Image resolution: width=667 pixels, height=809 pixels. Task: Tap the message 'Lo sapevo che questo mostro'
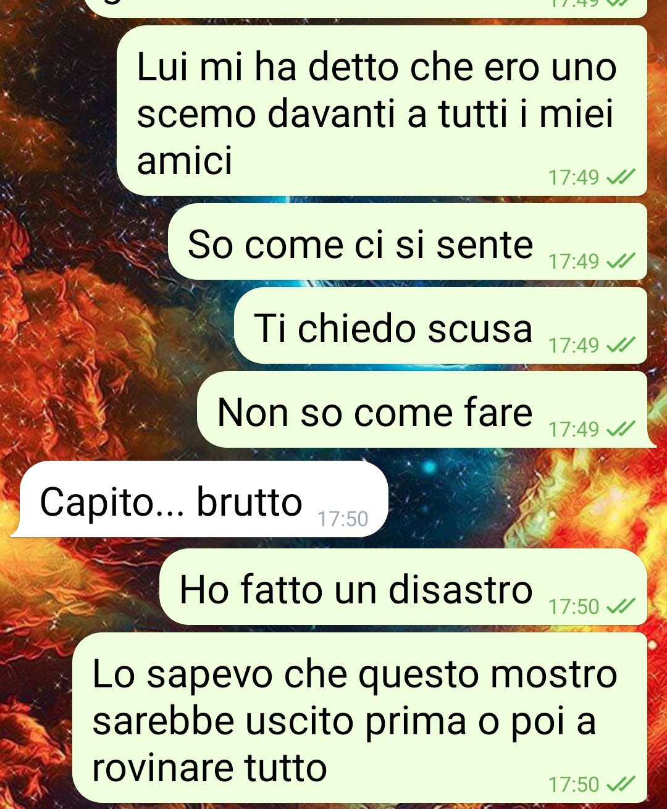pyautogui.click(x=359, y=718)
